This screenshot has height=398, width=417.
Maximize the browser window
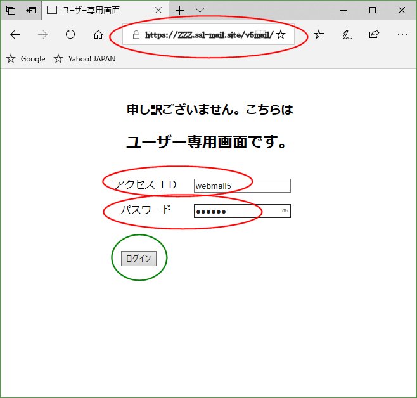tap(373, 10)
